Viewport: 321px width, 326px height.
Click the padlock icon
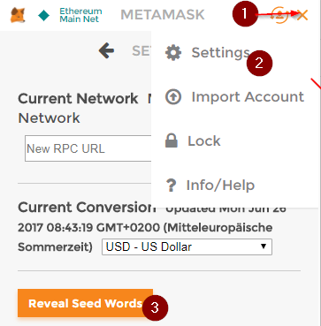tap(172, 140)
